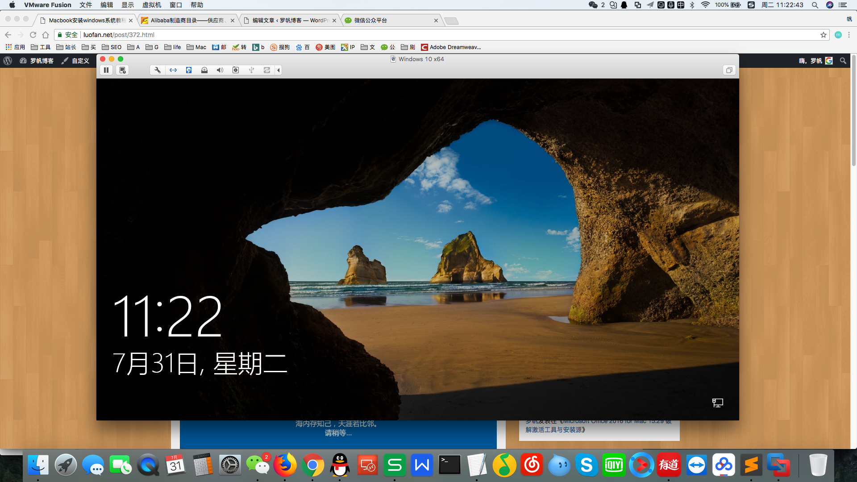Click WordPress logo in admin bar
Screen dimensions: 857x482
[8, 61]
